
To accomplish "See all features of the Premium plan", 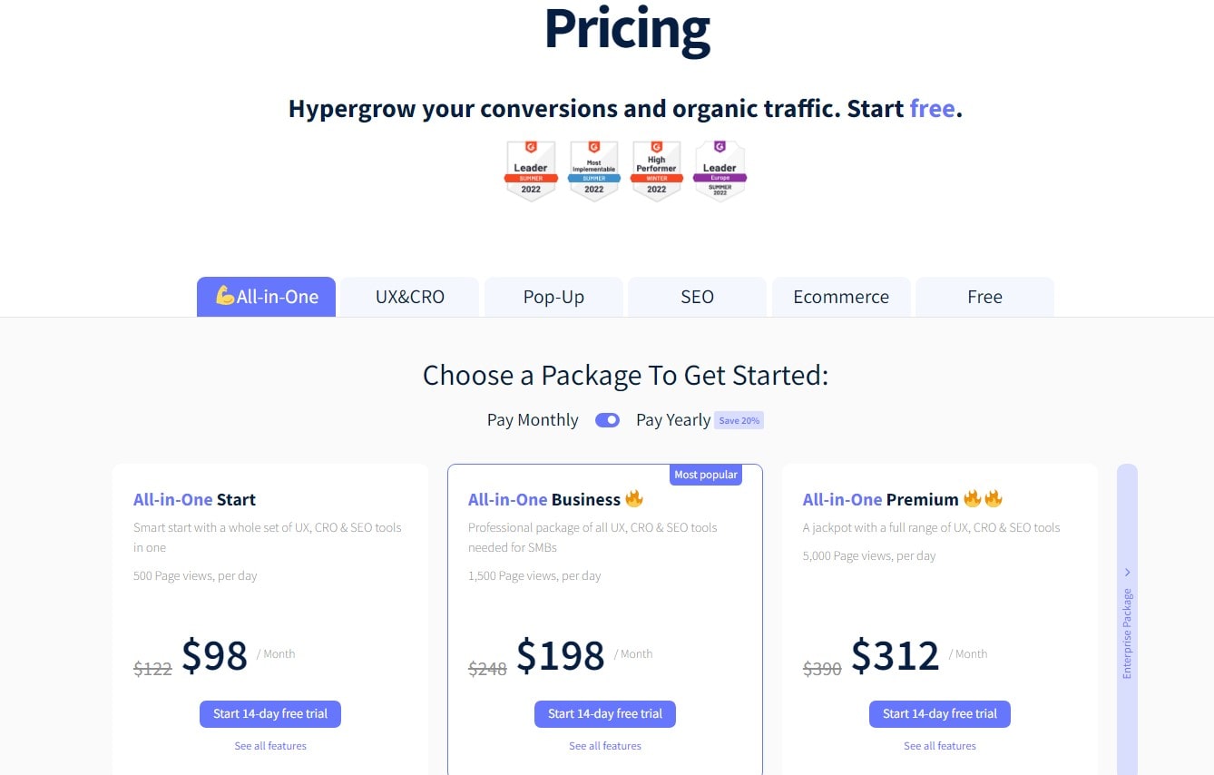I will (940, 746).
